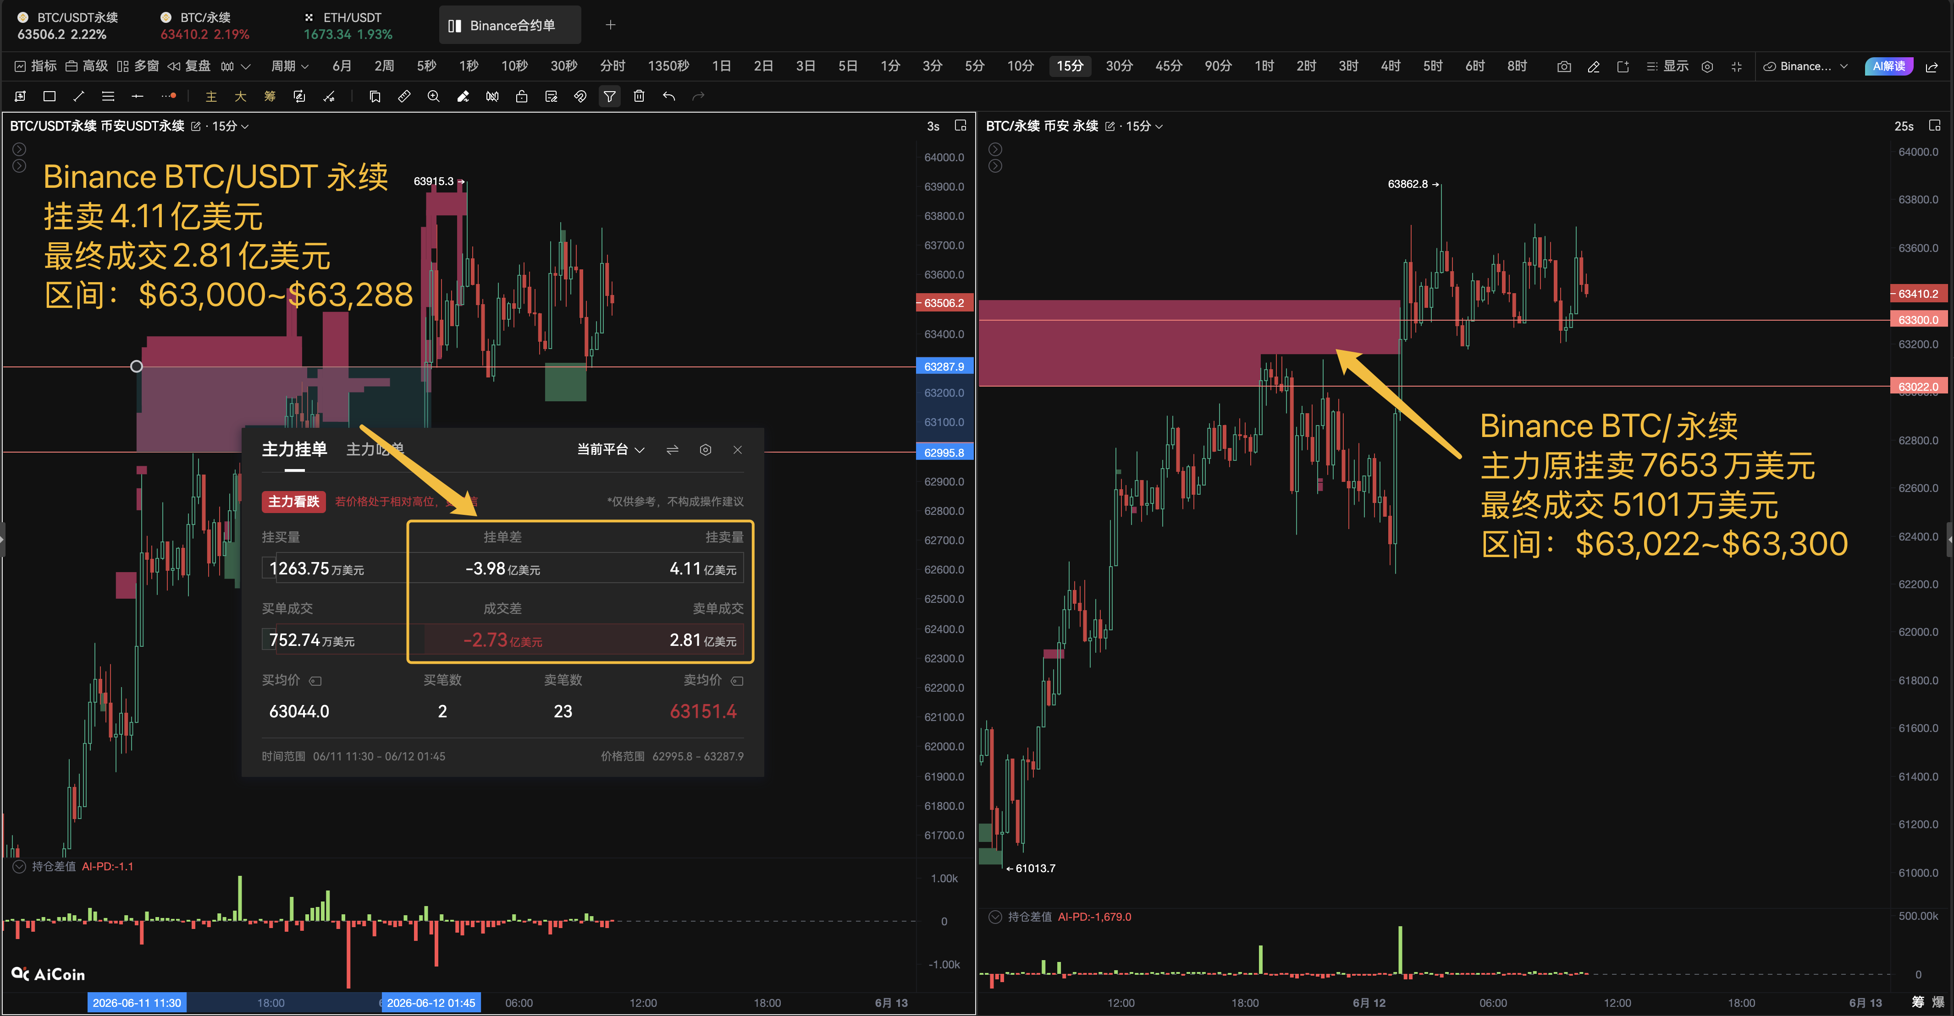
Task: Toggle lock drawings icon
Action: [x=522, y=96]
